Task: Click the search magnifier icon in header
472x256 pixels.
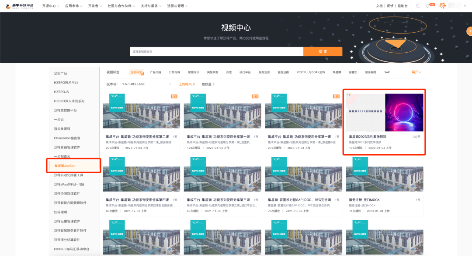Action: pyautogui.click(x=418, y=6)
